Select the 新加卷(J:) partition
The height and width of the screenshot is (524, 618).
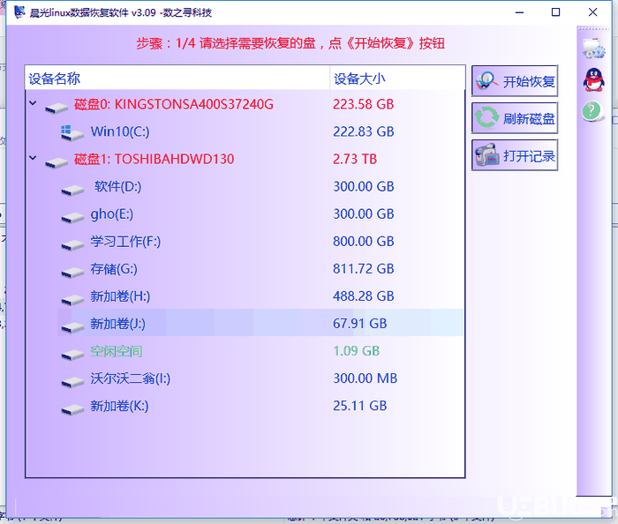(117, 324)
